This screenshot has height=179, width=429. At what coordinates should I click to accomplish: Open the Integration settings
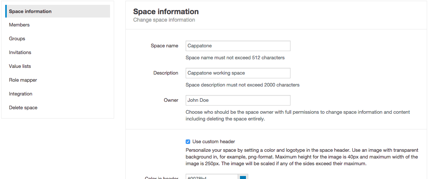tap(21, 94)
